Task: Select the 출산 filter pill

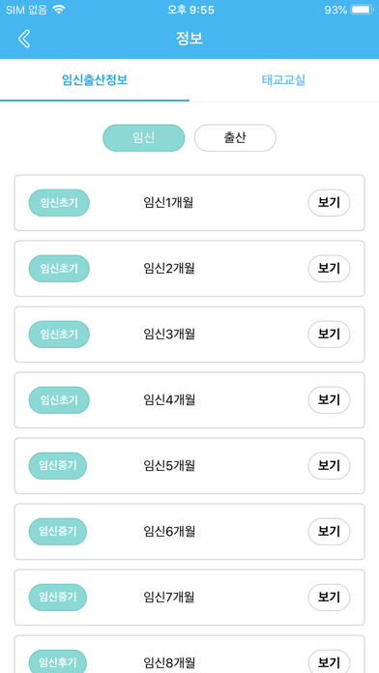Action: pyautogui.click(x=235, y=138)
